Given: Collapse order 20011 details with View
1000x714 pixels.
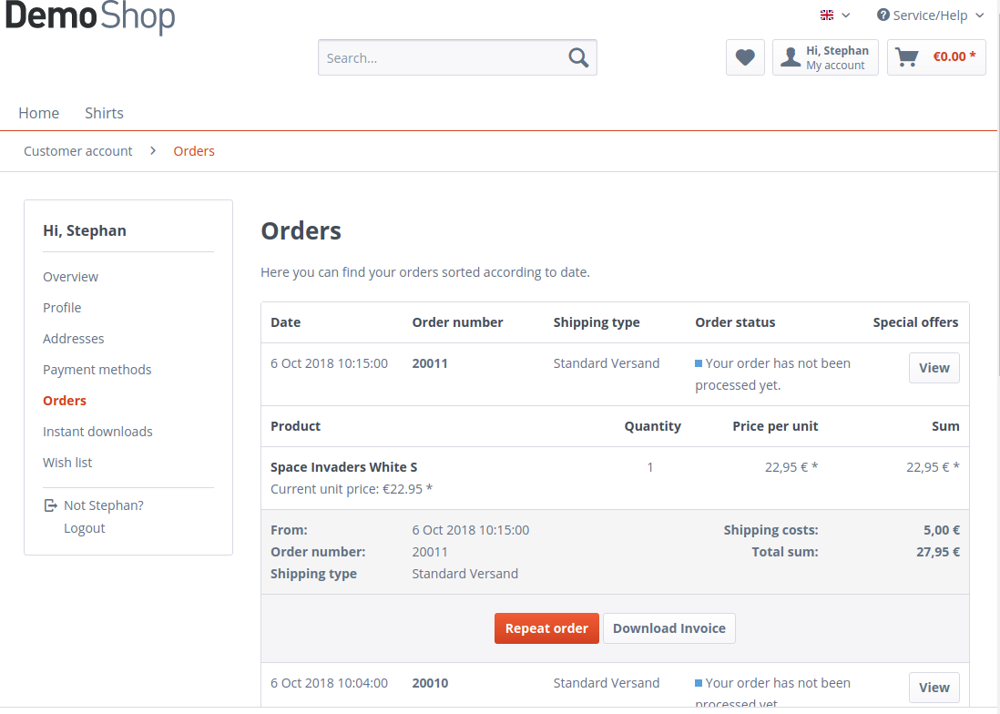Looking at the screenshot, I should 934,368.
